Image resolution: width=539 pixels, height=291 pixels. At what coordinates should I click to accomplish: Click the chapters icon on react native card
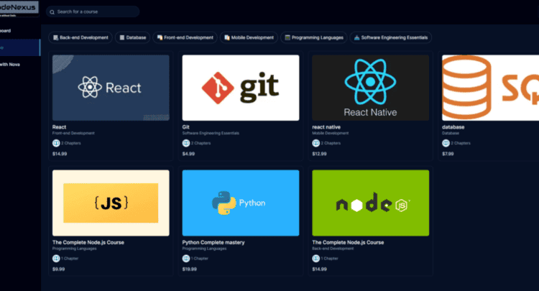tap(316, 143)
